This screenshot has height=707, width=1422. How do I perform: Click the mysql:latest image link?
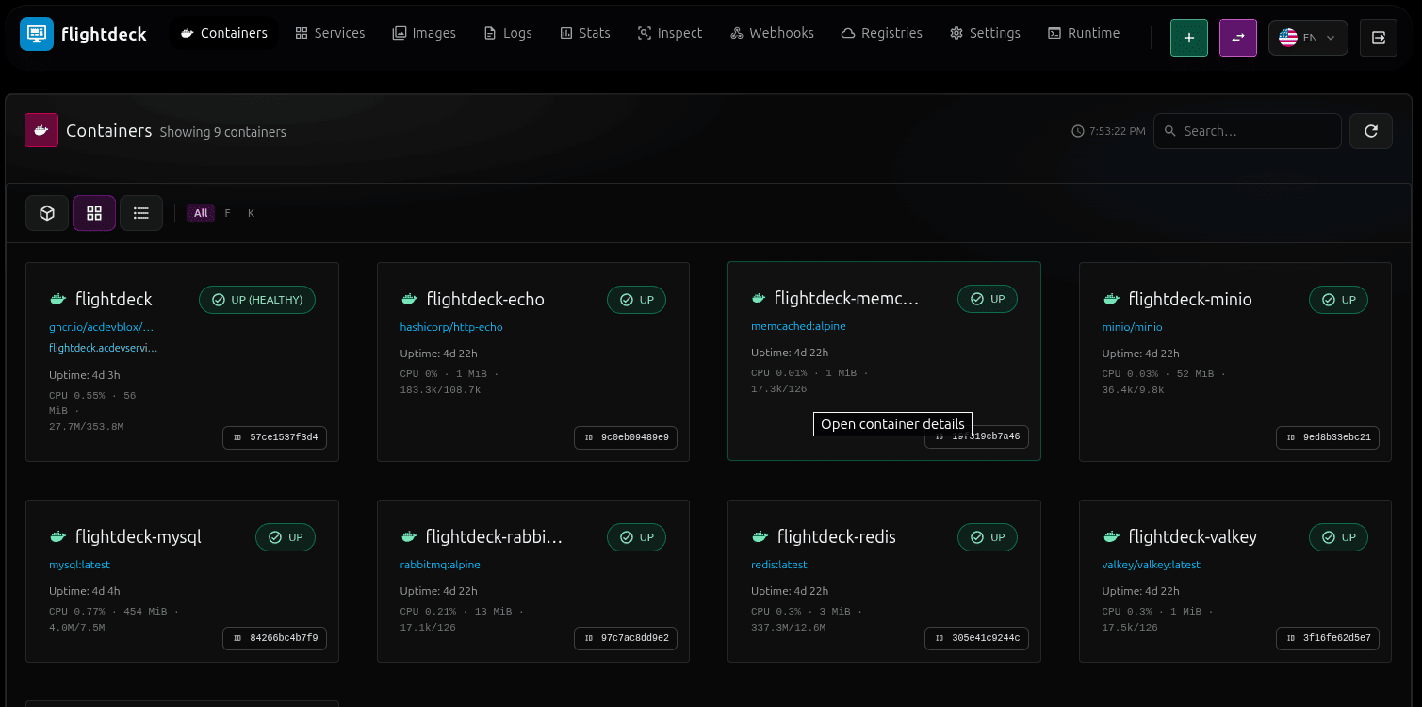click(x=80, y=565)
